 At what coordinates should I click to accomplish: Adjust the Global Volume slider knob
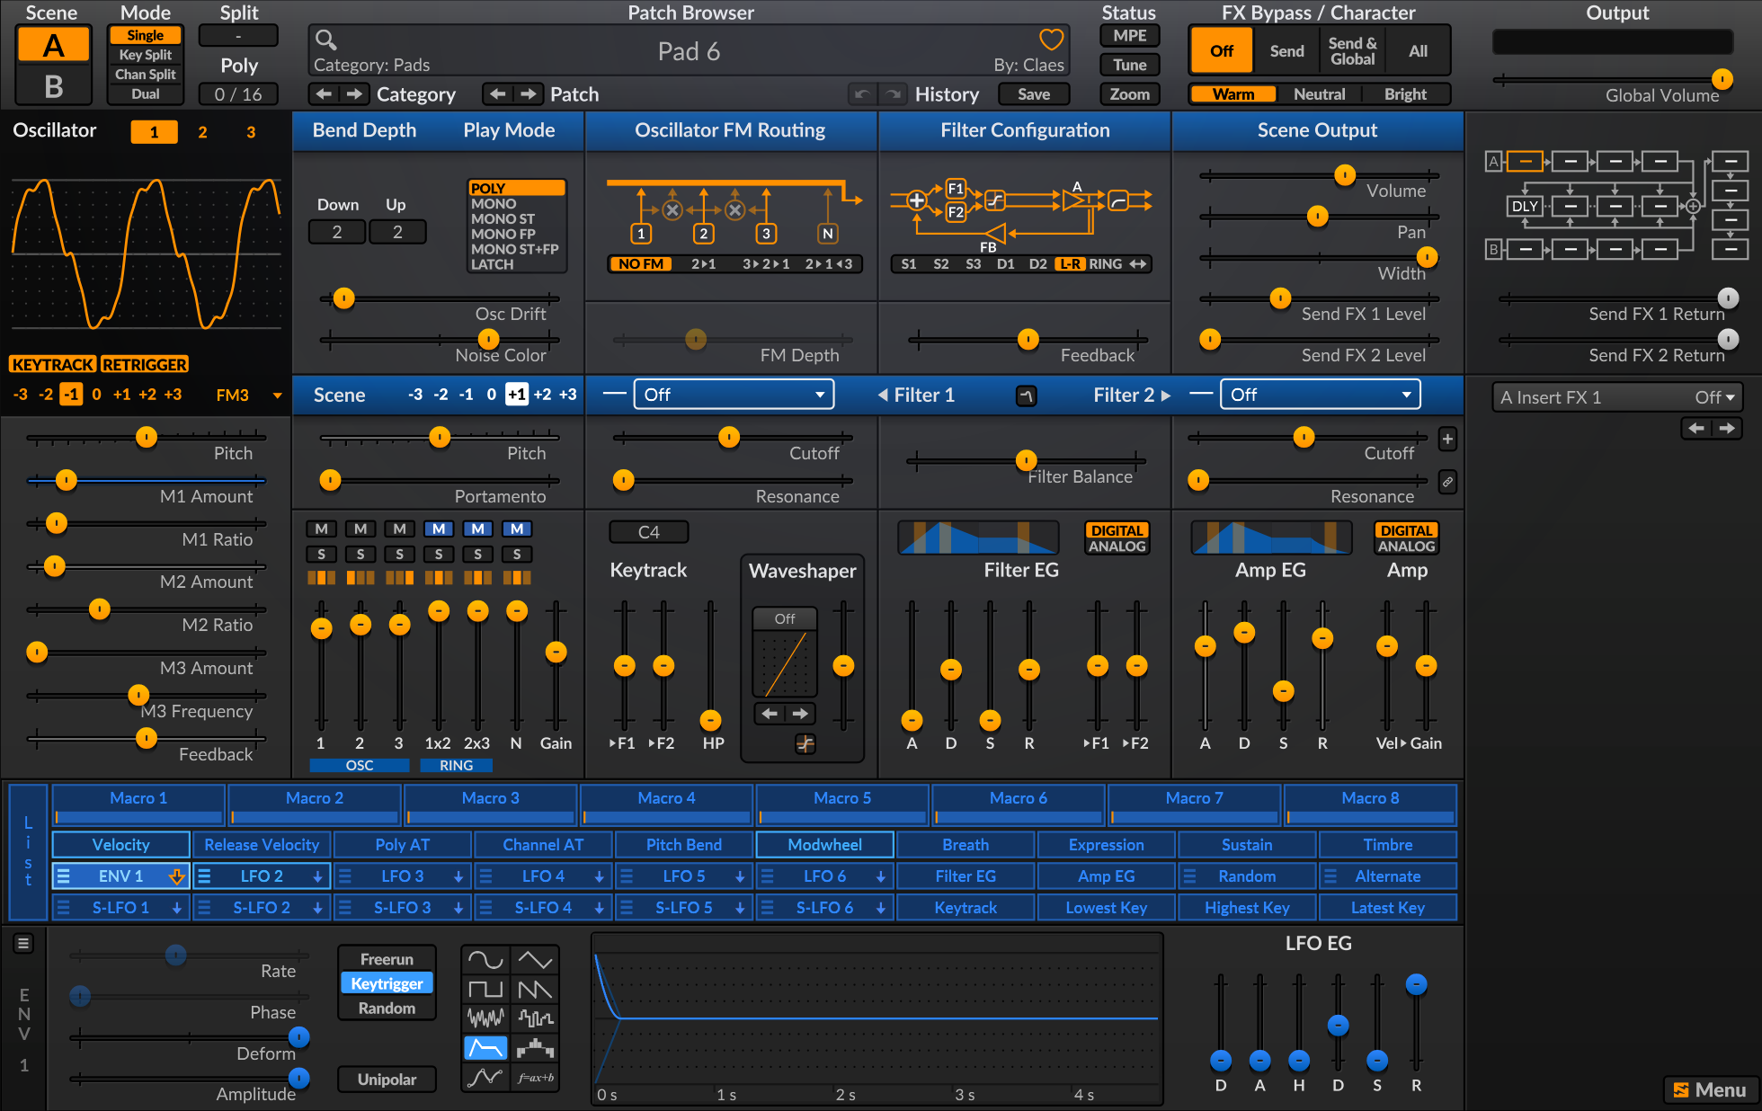1722,79
